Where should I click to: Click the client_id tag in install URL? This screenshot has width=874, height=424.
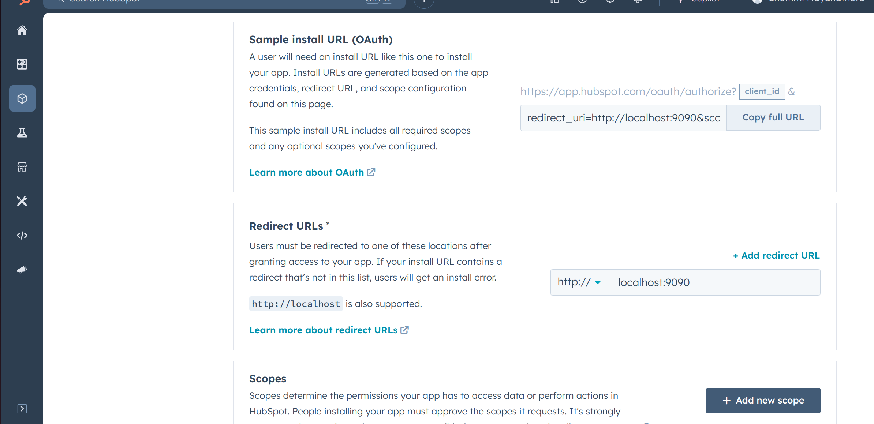click(762, 91)
